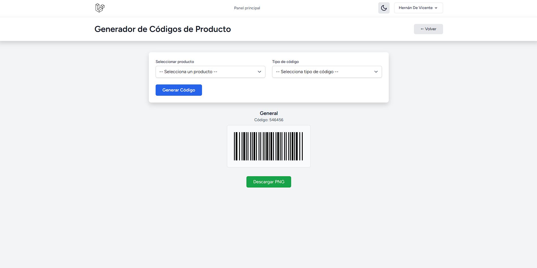Toggle dark mode with the moon icon
The image size is (537, 268).
tap(384, 8)
